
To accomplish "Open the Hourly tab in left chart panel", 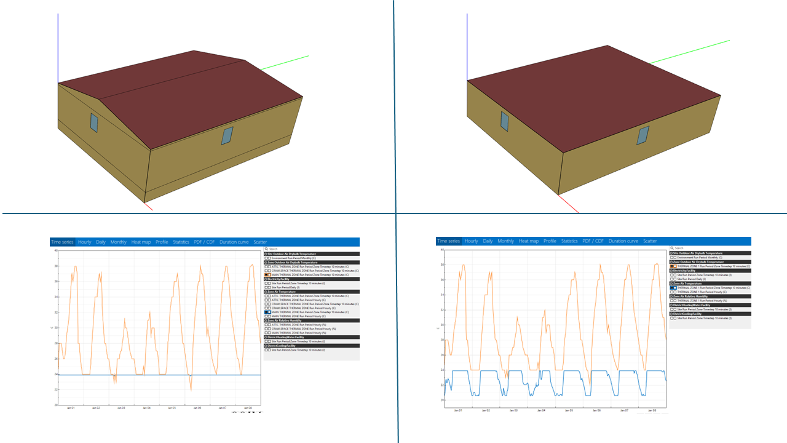I will 84,242.
